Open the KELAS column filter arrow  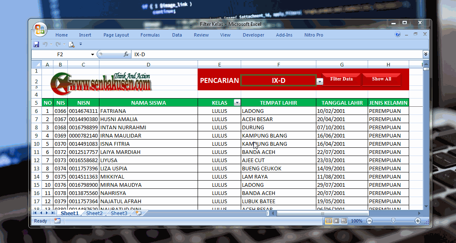(237, 103)
